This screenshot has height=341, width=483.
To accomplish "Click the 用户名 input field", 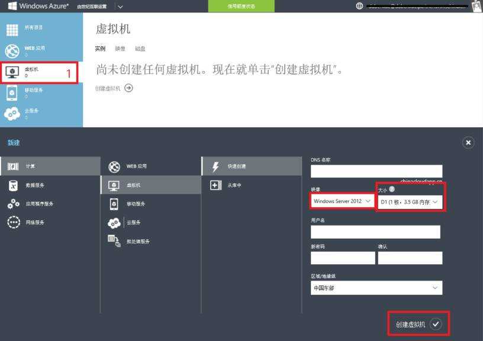I will 375,231.
